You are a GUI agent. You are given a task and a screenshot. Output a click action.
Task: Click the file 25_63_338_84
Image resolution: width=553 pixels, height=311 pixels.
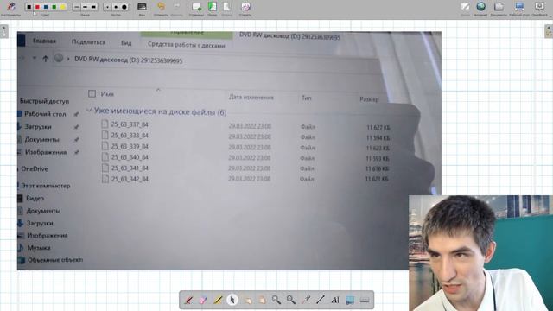(x=130, y=136)
